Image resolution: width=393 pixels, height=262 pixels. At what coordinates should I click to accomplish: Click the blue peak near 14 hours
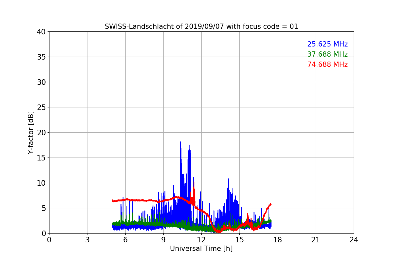click(x=229, y=179)
